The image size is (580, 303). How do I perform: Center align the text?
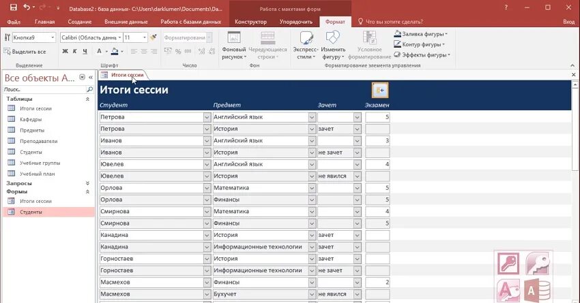(144, 51)
